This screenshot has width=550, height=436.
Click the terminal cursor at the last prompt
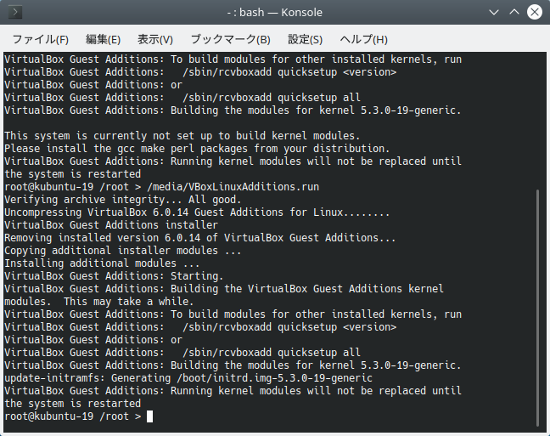pyautogui.click(x=149, y=416)
